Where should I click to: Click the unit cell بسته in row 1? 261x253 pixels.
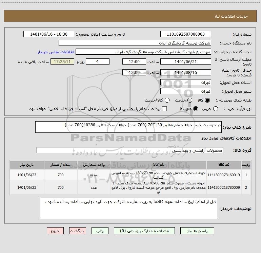click(x=94, y=175)
